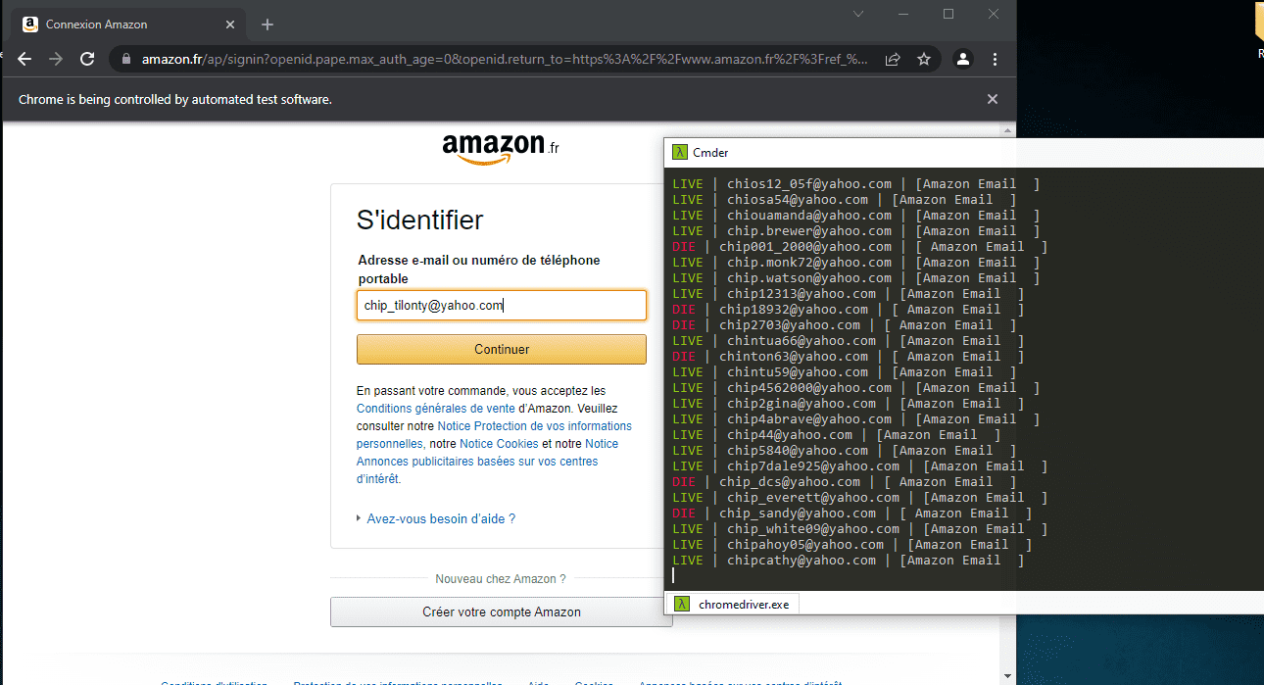
Task: Click the forward navigation arrow
Action: (x=56, y=59)
